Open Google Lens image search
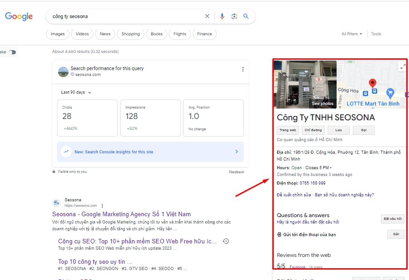Viewport: 409px width, 280px height. tap(234, 16)
